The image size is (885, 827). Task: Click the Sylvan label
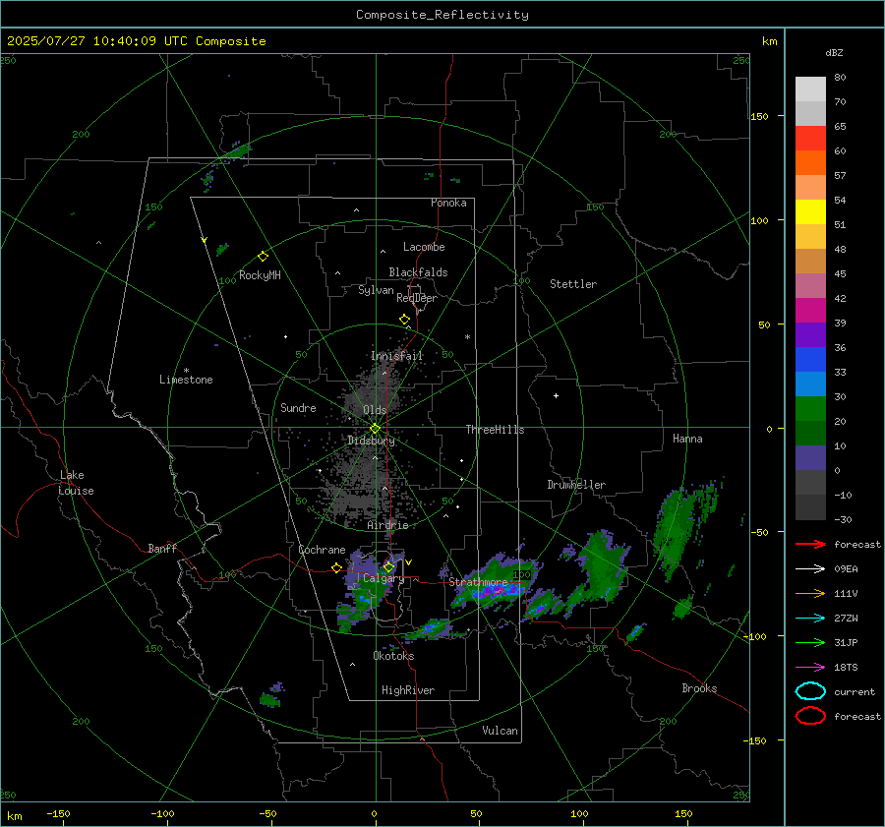pyautogui.click(x=376, y=290)
